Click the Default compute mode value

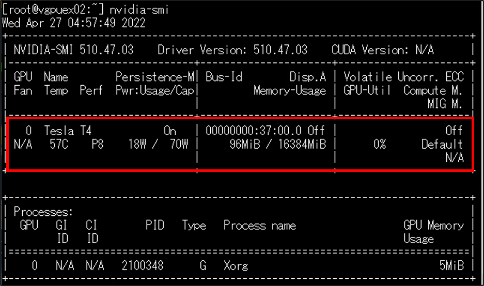pos(442,145)
